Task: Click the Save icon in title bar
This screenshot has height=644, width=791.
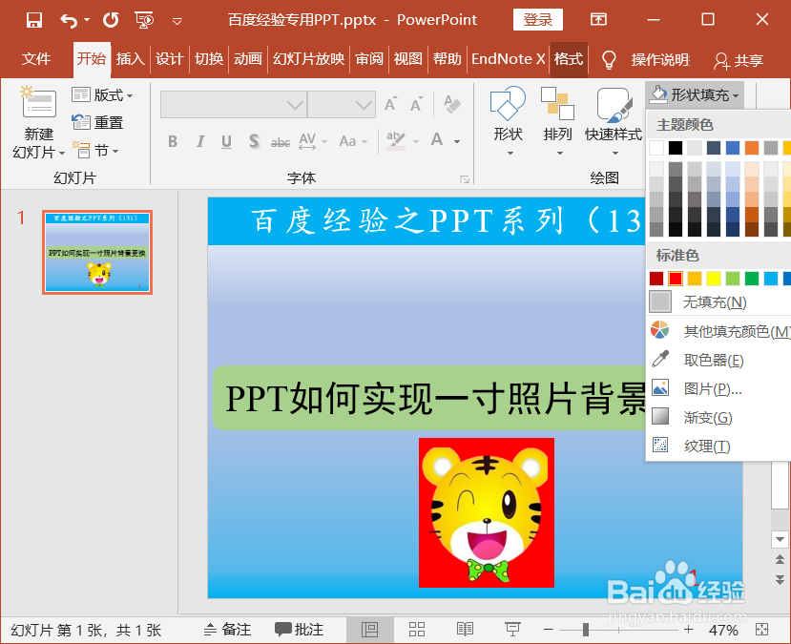Action: click(x=34, y=20)
